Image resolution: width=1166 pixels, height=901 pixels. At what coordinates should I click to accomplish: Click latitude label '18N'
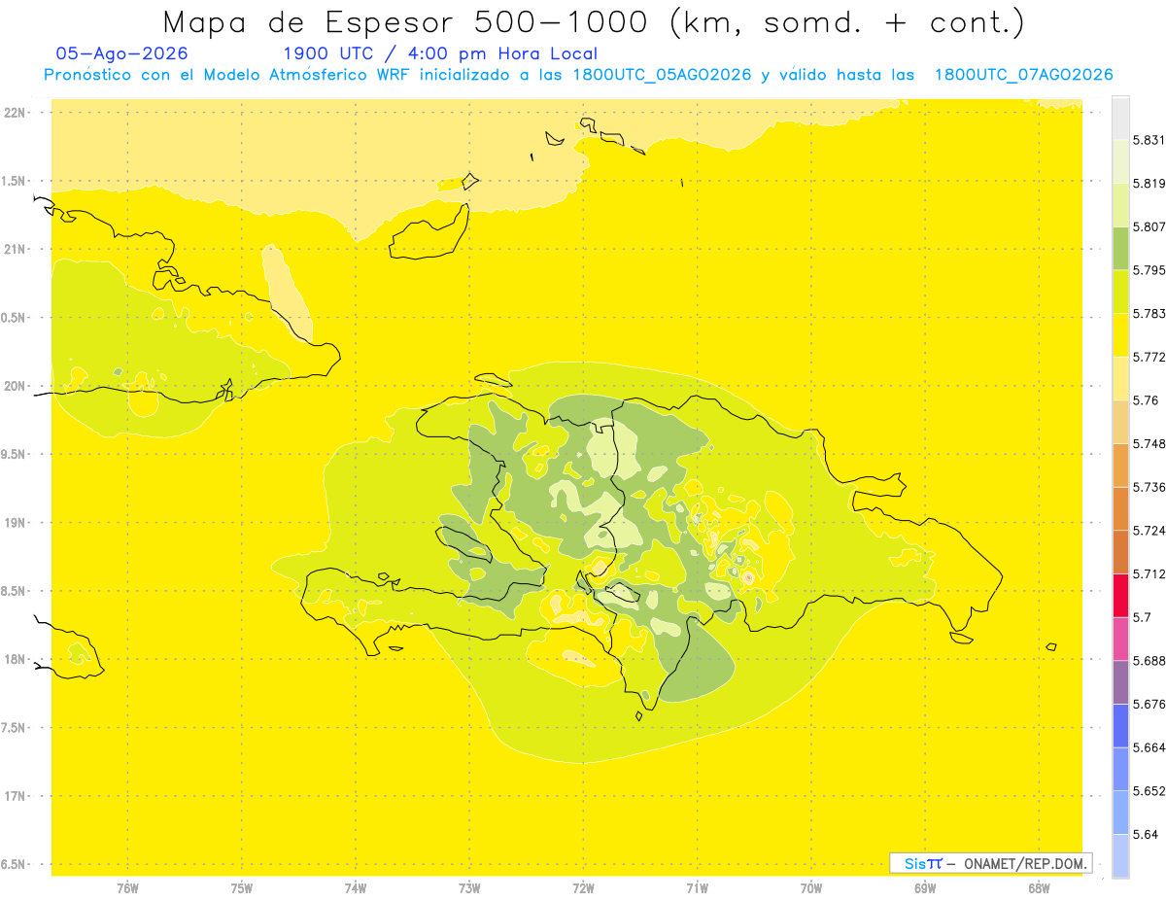tap(17, 659)
